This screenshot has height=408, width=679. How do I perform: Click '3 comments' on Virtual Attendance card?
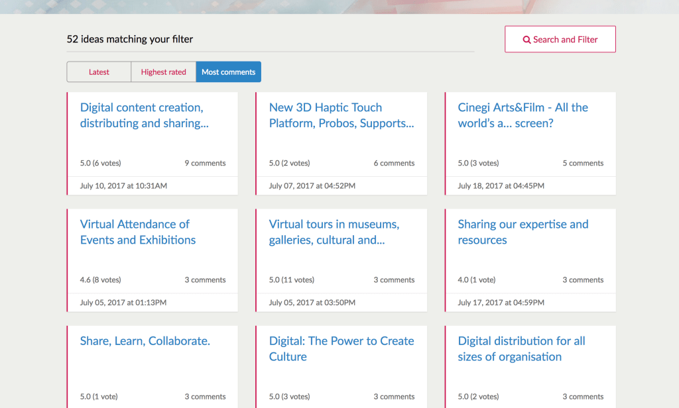[x=206, y=280]
